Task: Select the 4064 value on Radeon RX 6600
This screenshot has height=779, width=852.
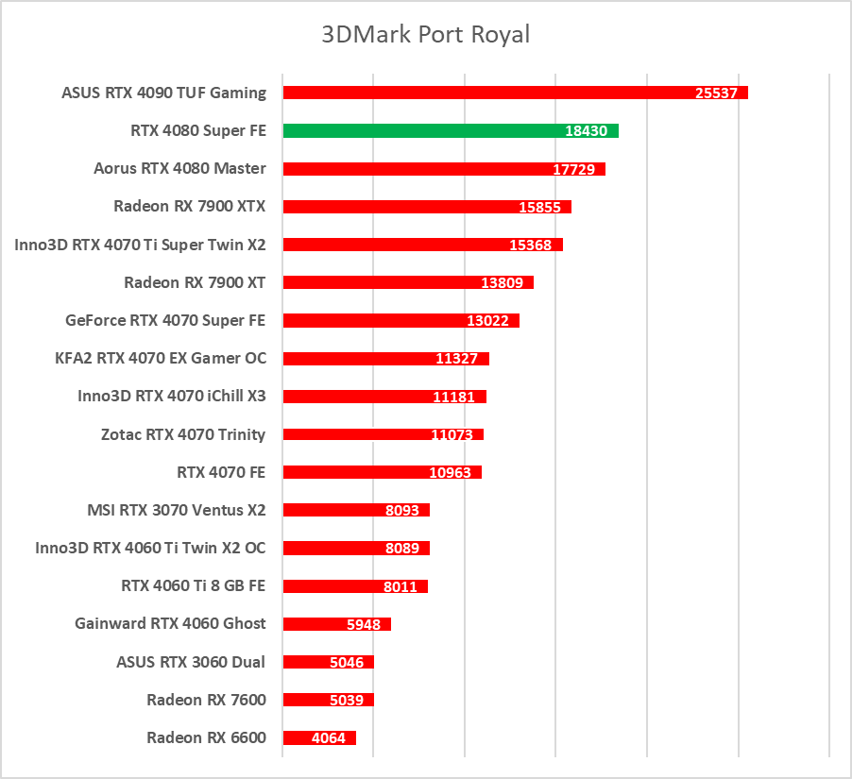Action: tap(329, 737)
